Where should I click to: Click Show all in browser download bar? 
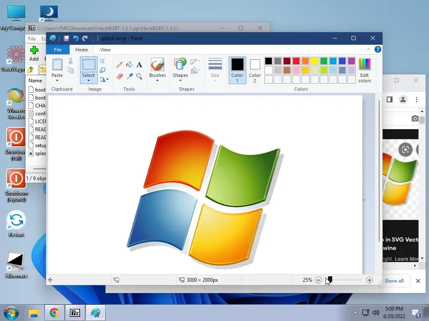pos(394,280)
